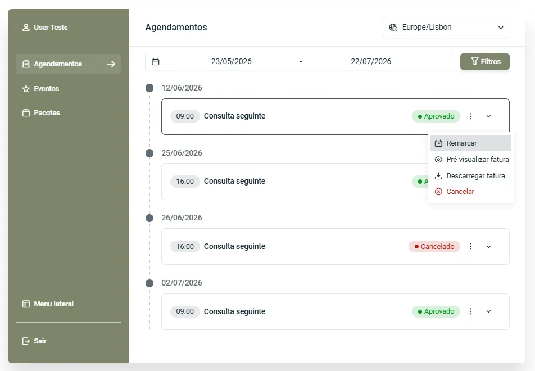The height and width of the screenshot is (371, 535).
Task: Open three-dot menu for 02/07/2026 appointment
Action: (x=470, y=311)
